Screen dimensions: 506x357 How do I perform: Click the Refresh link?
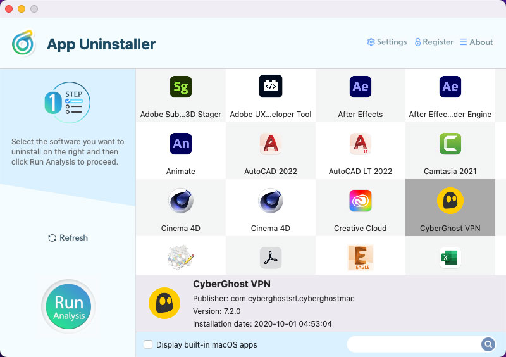[73, 238]
